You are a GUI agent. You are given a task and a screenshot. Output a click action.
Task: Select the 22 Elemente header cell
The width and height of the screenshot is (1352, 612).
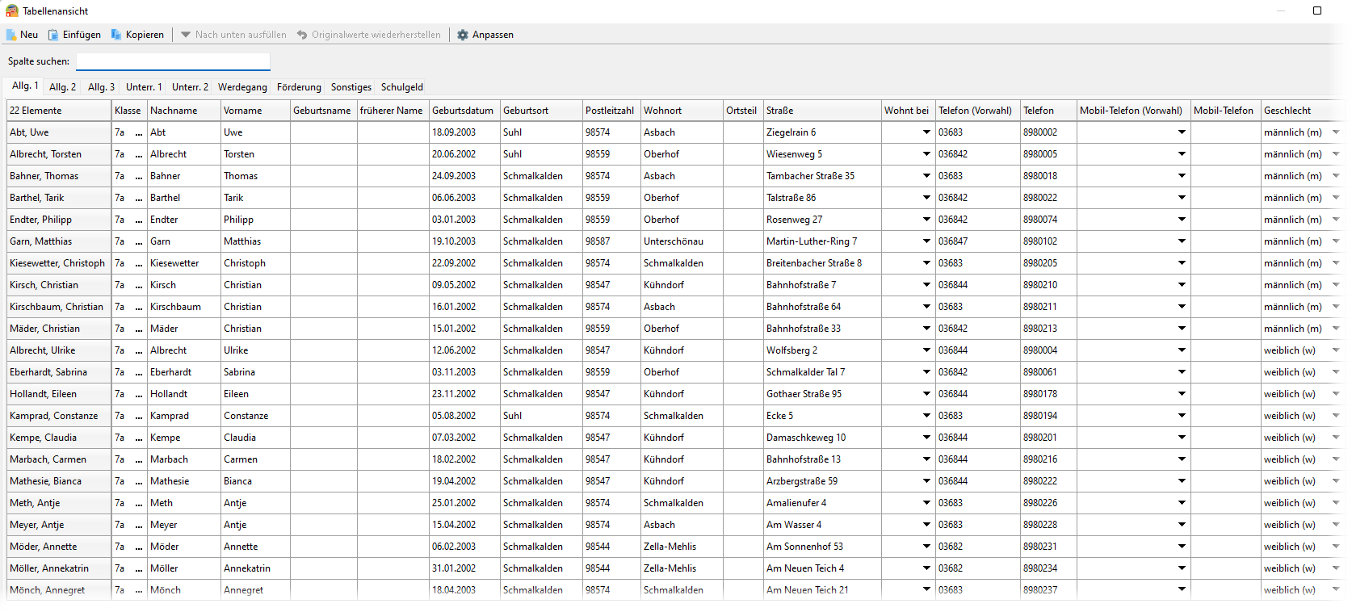pos(59,111)
